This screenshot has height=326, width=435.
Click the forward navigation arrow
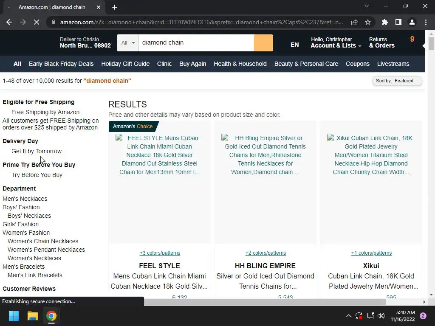(23, 22)
